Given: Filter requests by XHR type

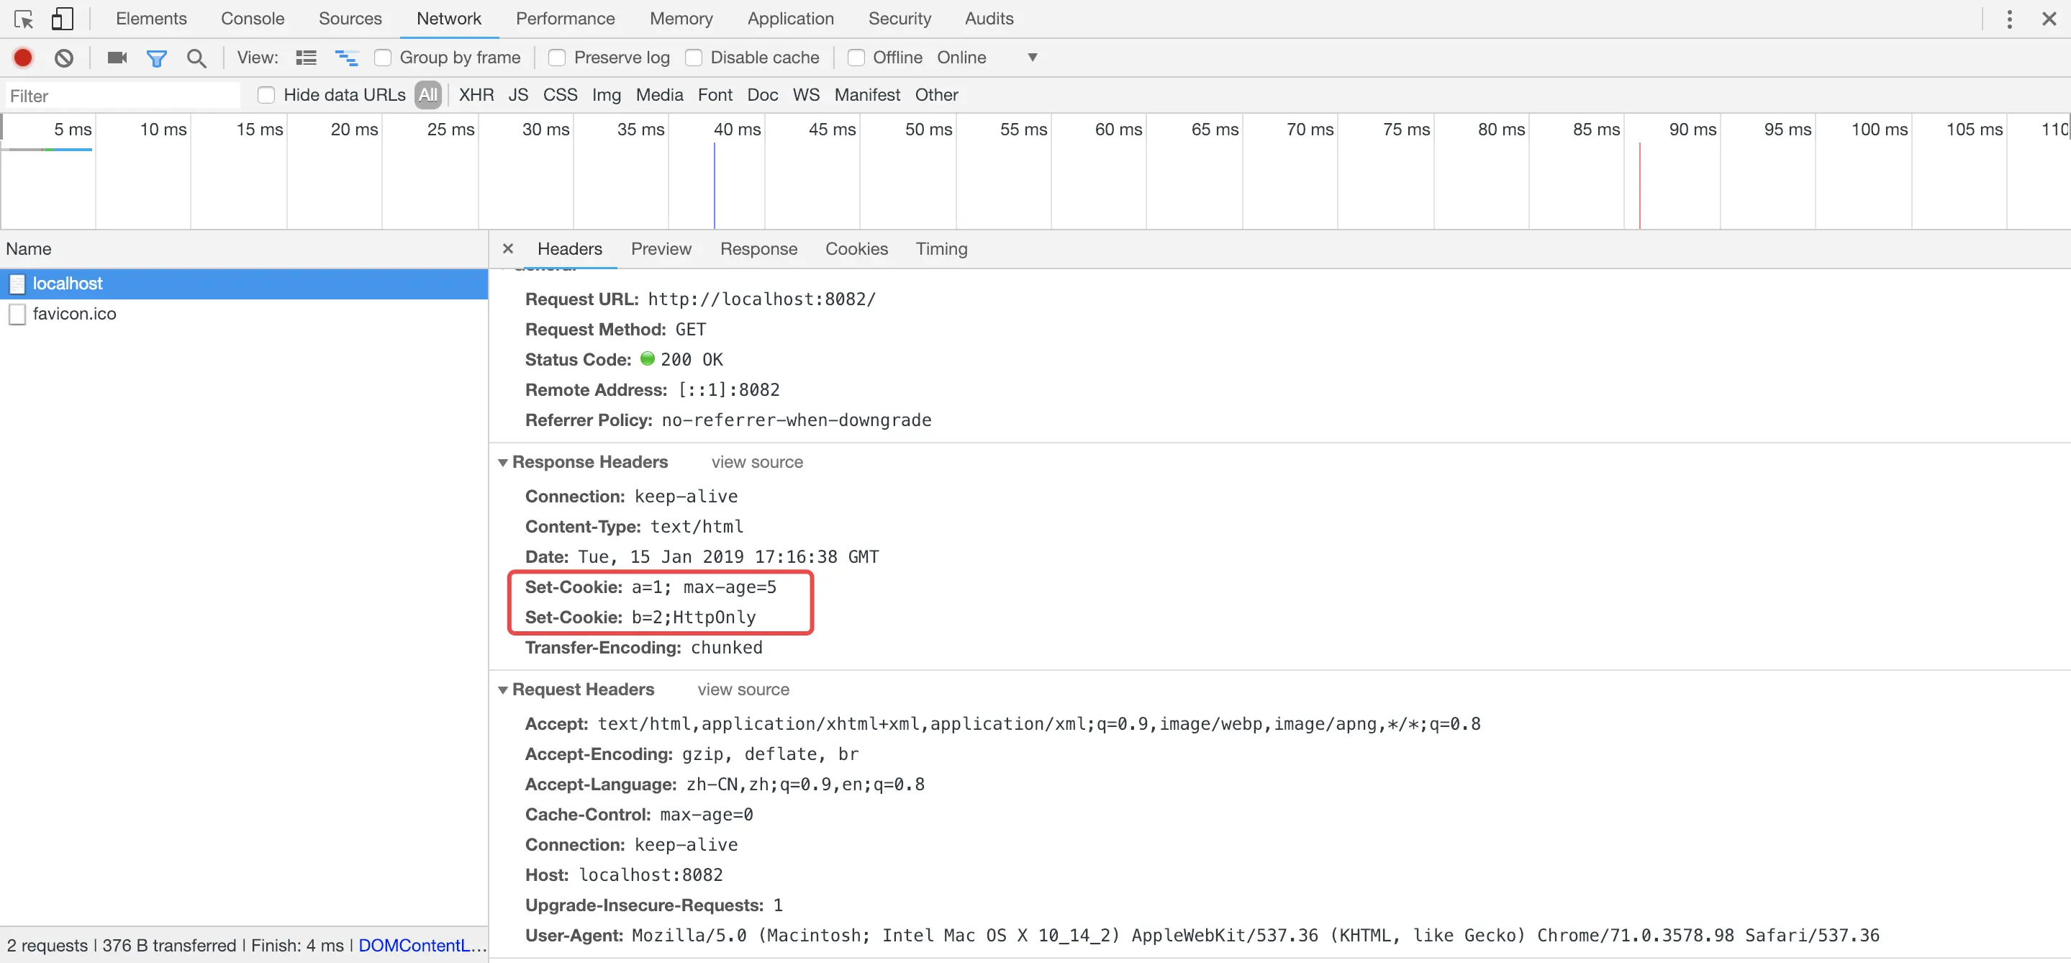Looking at the screenshot, I should tap(476, 94).
